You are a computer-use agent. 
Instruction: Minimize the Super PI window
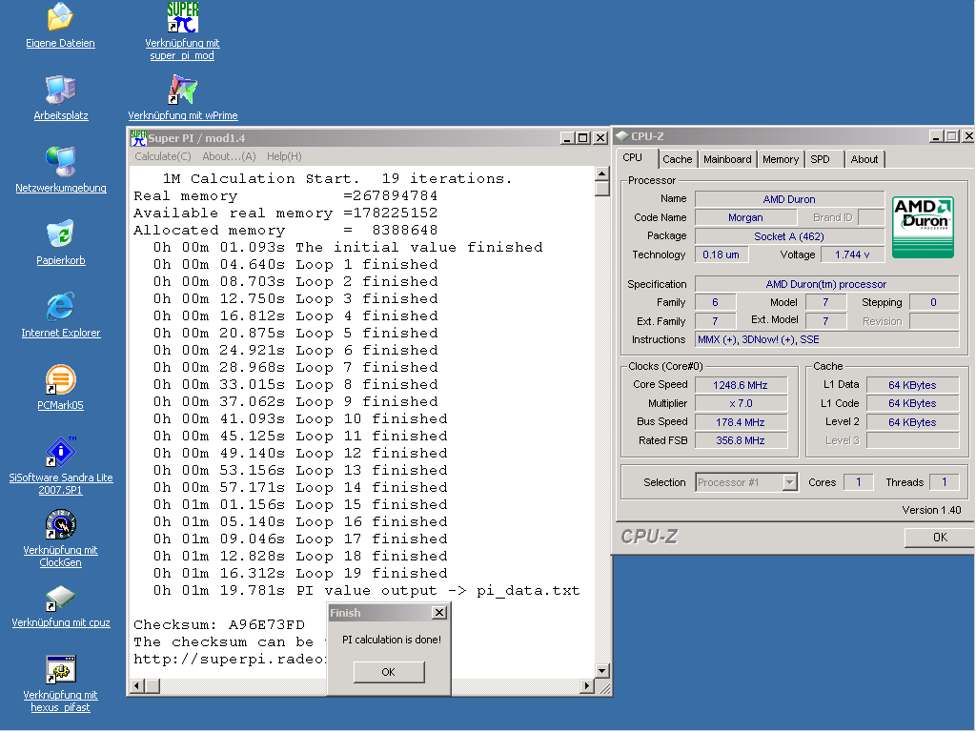(566, 137)
